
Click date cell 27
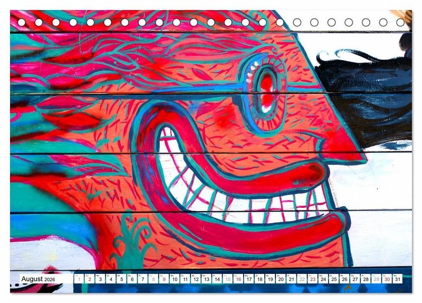[355, 279]
